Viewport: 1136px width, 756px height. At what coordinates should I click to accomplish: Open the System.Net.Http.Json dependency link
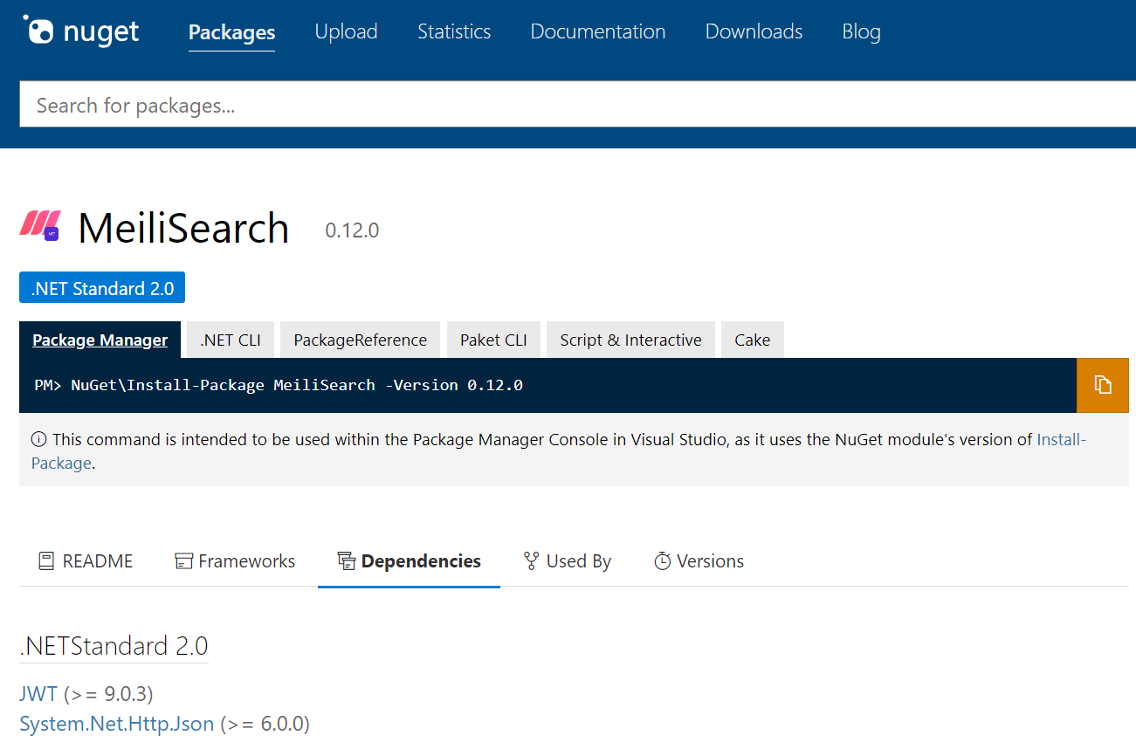point(117,724)
